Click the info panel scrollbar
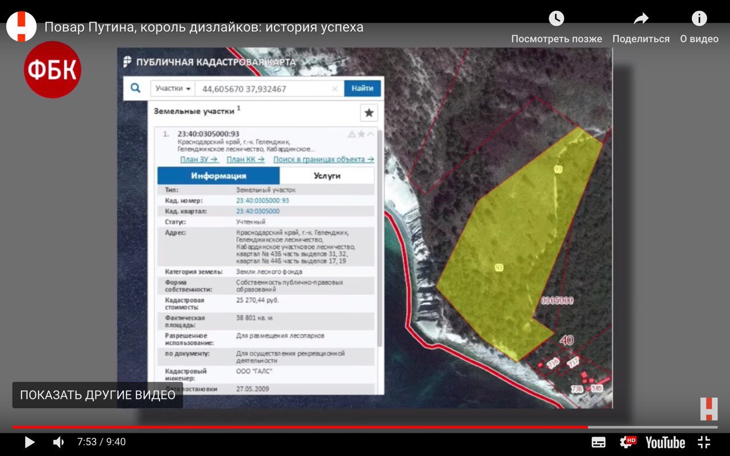 click(379, 239)
